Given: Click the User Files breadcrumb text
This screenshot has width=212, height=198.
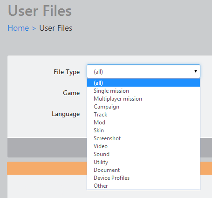Looking at the screenshot, I should tap(56, 28).
